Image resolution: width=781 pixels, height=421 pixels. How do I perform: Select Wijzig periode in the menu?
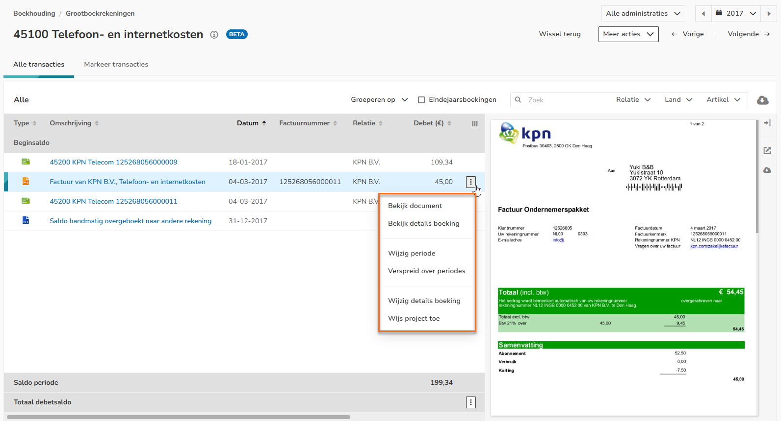click(412, 254)
